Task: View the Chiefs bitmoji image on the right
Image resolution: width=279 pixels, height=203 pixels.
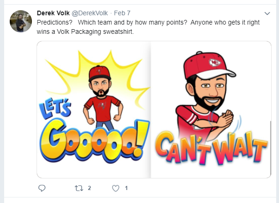Action: tap(211, 109)
